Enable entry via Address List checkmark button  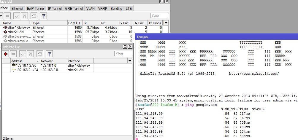click(x=23, y=54)
